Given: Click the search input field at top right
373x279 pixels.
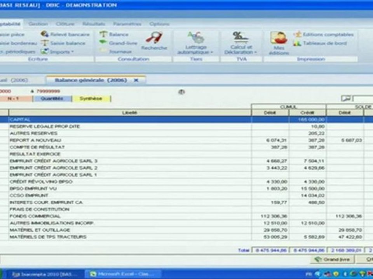Looking at the screenshot, I should (363, 98).
